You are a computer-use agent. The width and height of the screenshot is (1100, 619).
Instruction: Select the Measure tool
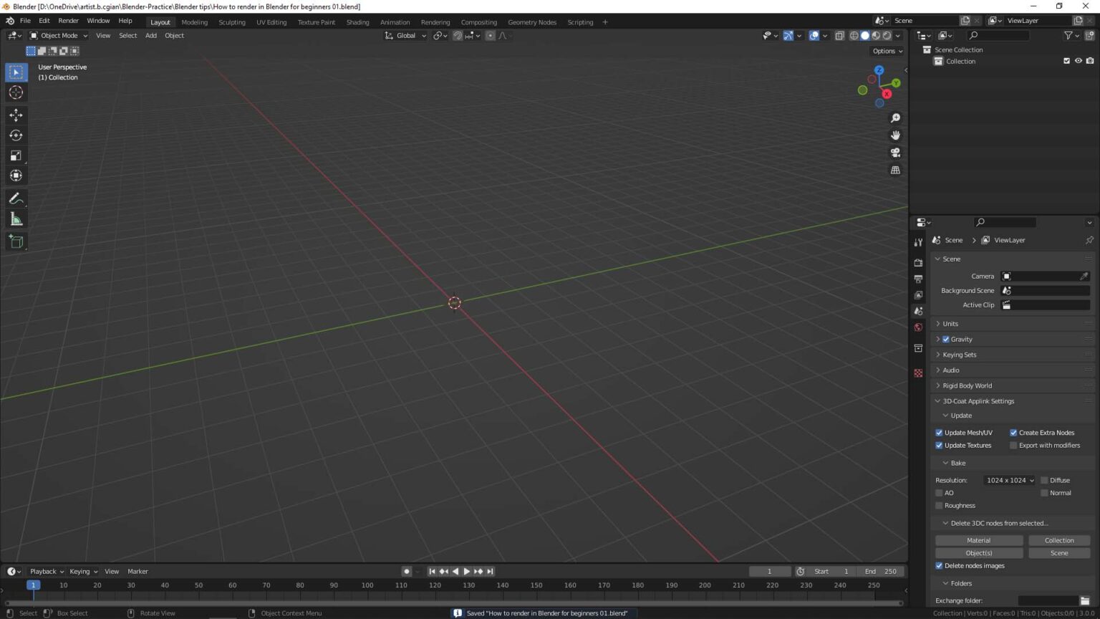pyautogui.click(x=16, y=219)
